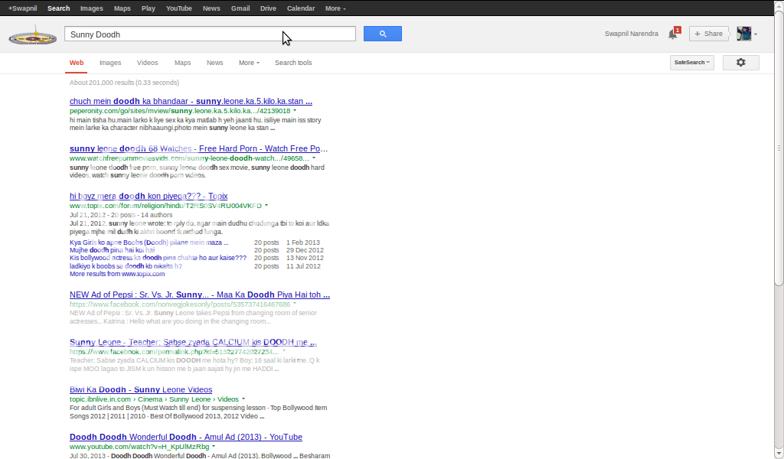
Task: Click the Share button
Action: point(708,33)
